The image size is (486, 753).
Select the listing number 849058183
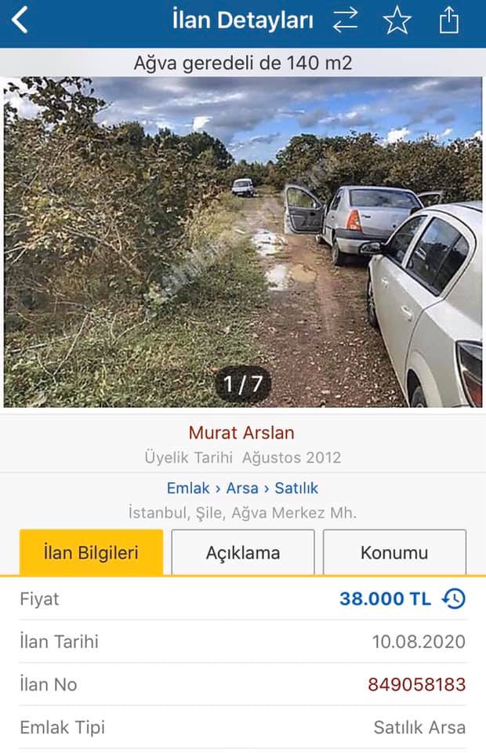point(416,684)
